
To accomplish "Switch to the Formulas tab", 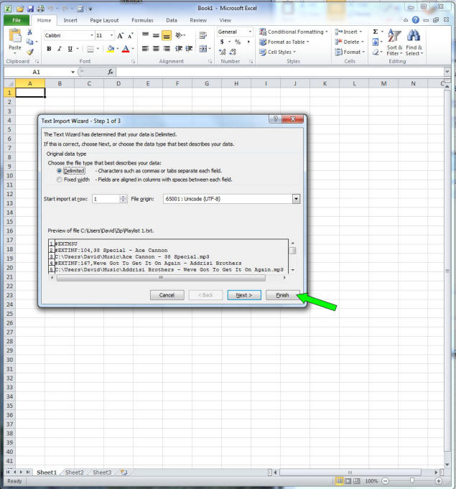I will [x=142, y=20].
